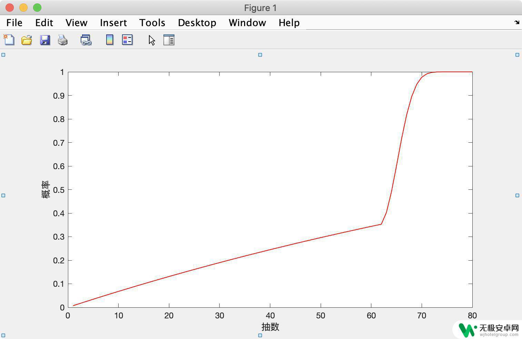Open a file with the folder icon

coord(27,40)
